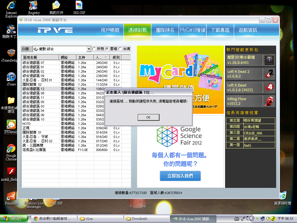Select the 香港 radio button
The image size is (297, 223).
[x=107, y=49]
